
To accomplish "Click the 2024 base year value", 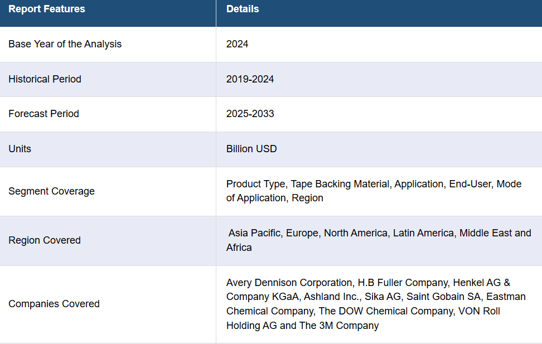I will coord(237,44).
